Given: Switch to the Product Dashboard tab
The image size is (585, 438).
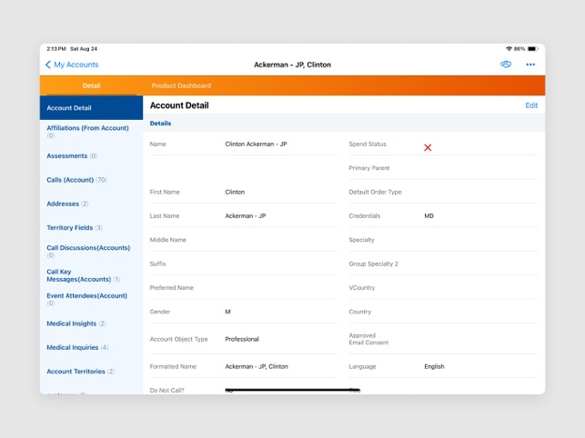Looking at the screenshot, I should (x=181, y=85).
